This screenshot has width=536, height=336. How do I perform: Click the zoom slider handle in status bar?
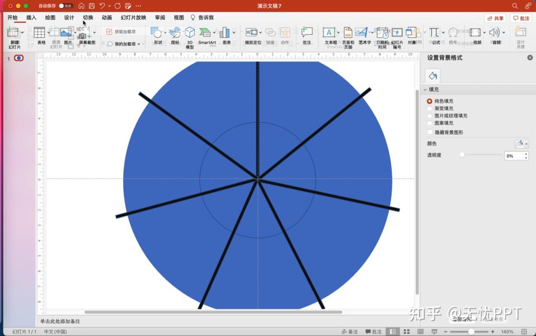tap(471, 332)
